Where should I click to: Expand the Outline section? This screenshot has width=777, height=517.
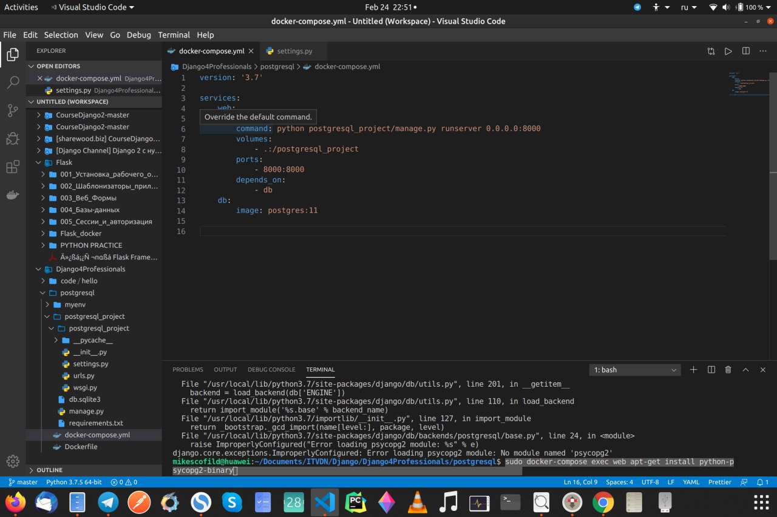[x=94, y=470]
